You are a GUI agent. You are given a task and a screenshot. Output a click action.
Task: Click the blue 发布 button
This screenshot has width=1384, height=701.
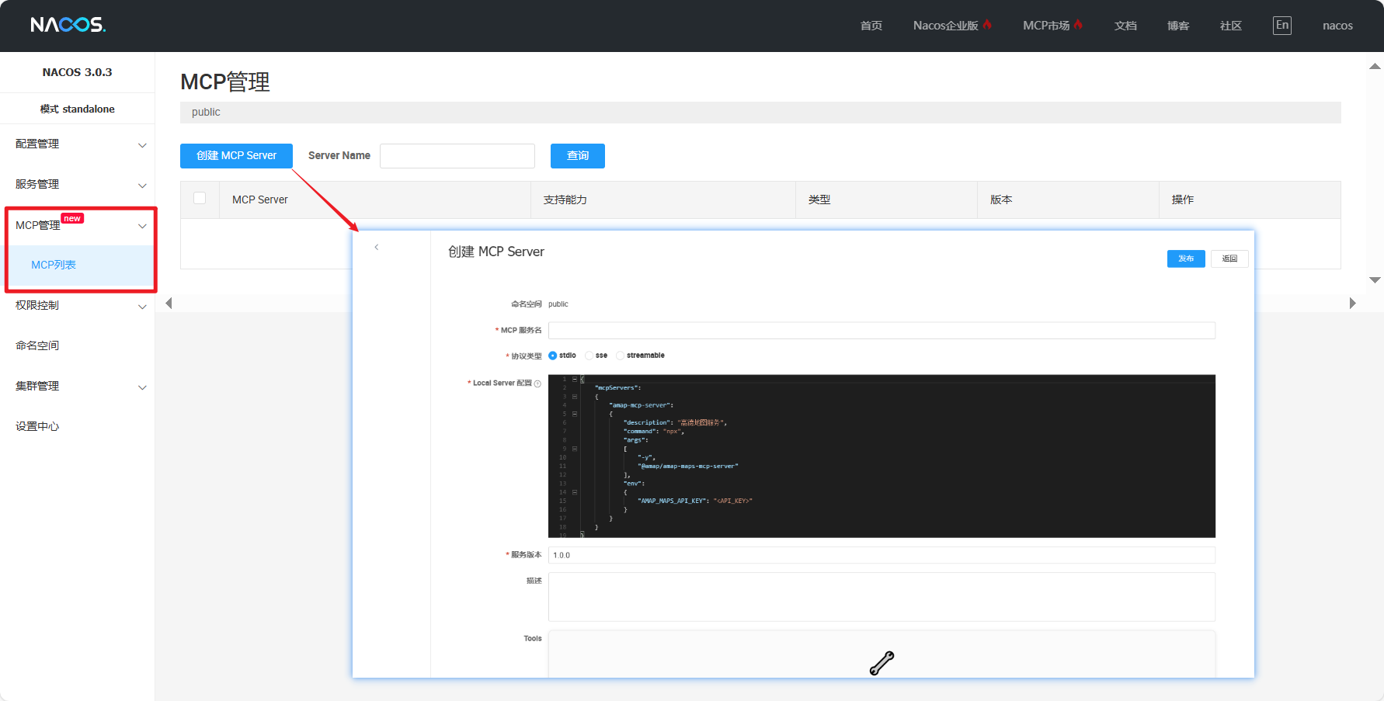(1185, 259)
